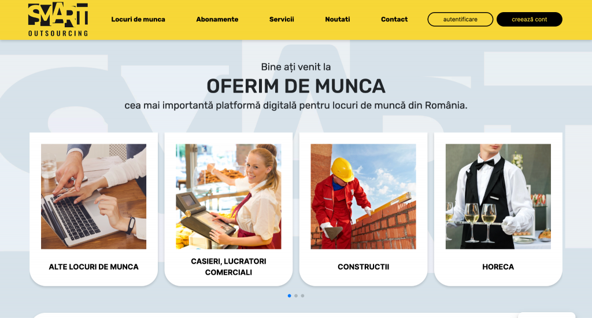Open the waiter with glasses photo
Viewport: 592px width, 318px height.
[498, 196]
